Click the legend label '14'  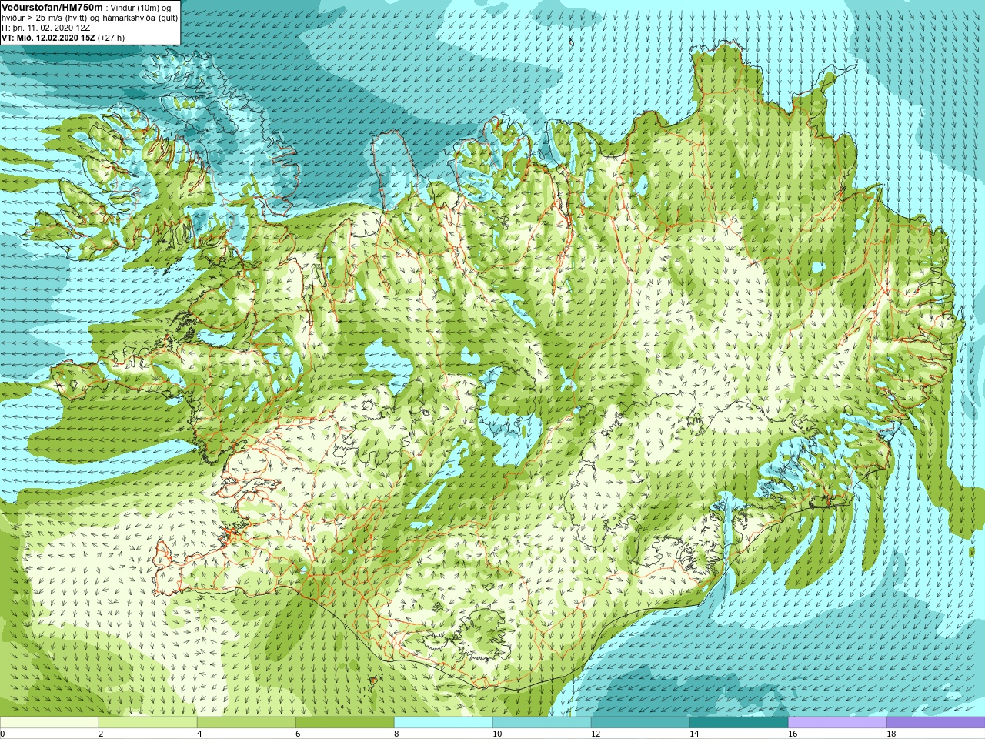[x=693, y=734]
